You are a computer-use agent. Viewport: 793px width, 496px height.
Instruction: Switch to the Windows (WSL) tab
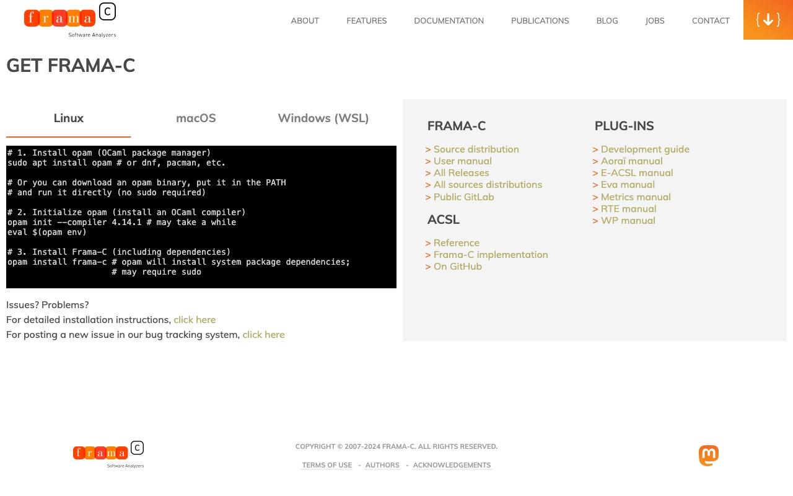tap(323, 118)
